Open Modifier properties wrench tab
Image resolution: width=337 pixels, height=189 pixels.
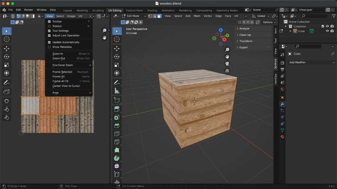coord(282,104)
